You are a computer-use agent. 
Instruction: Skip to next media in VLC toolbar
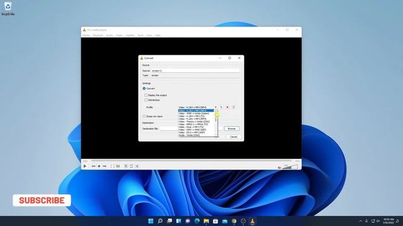click(x=105, y=166)
